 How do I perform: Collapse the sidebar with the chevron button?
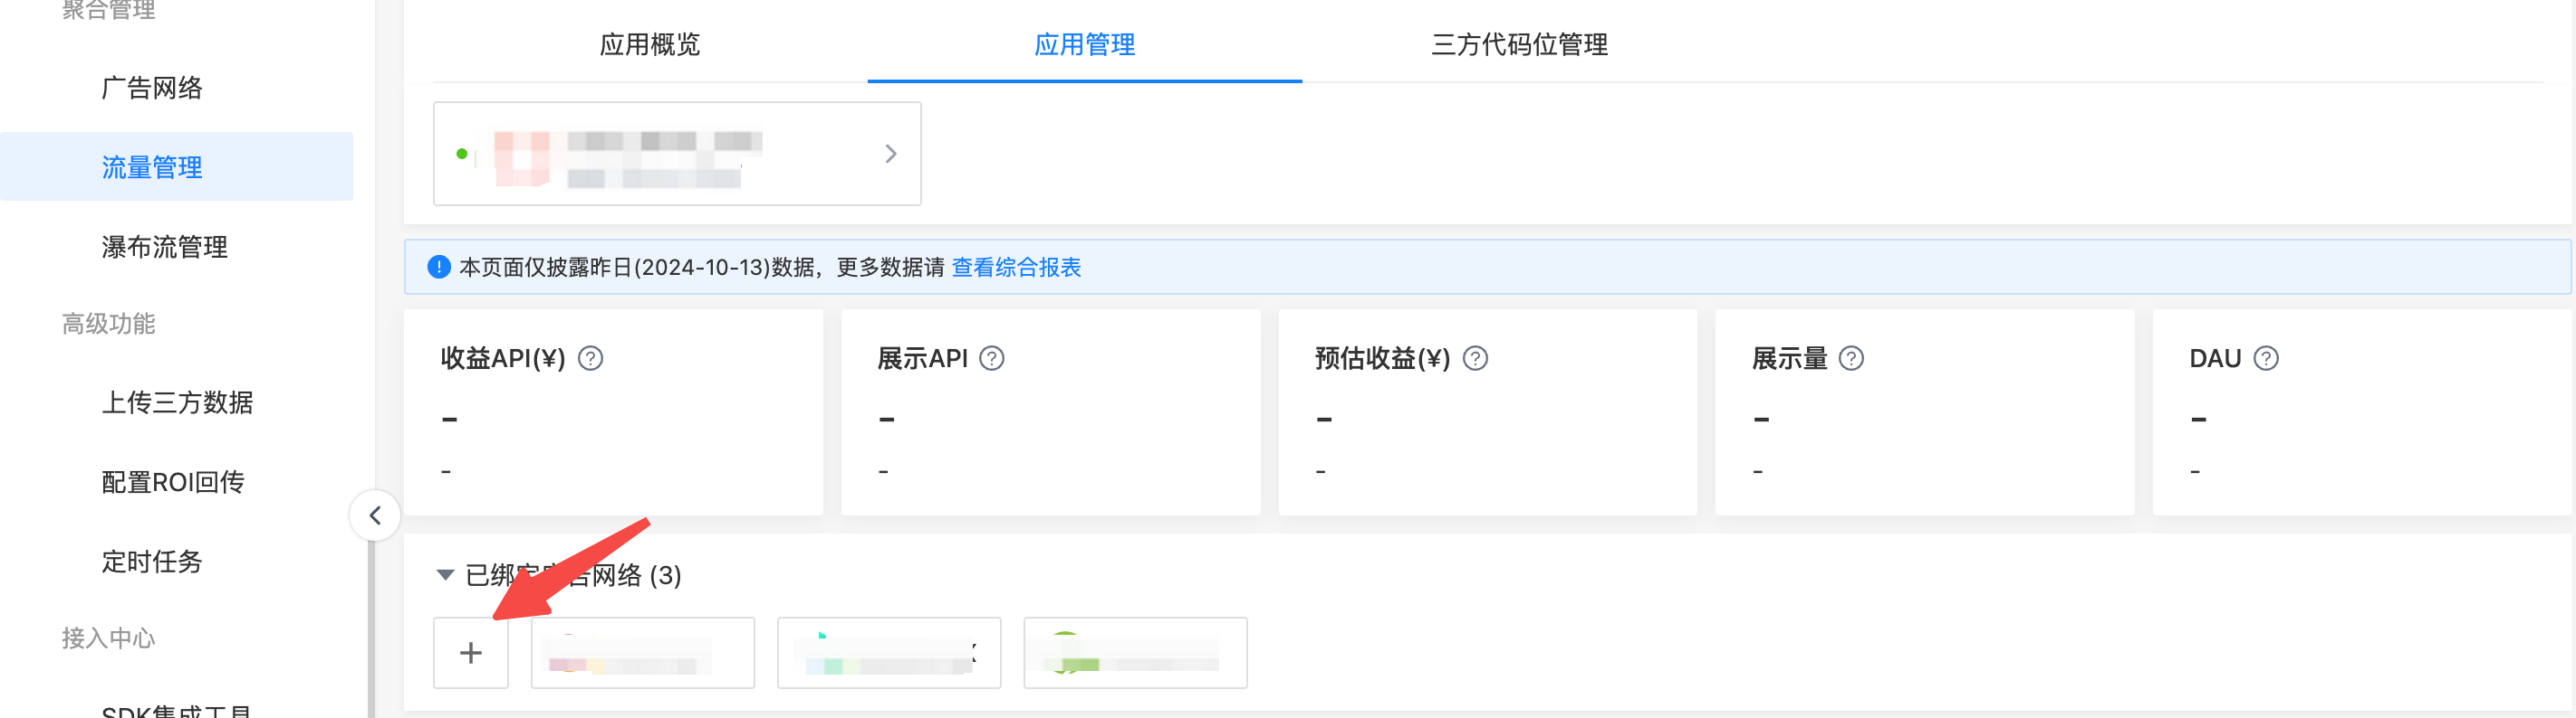click(x=375, y=515)
